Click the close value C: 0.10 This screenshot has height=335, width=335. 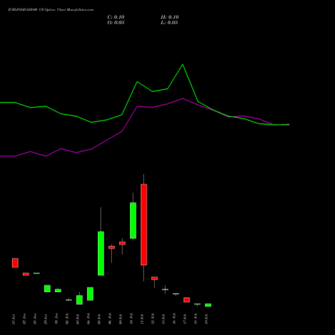pyautogui.click(x=116, y=17)
